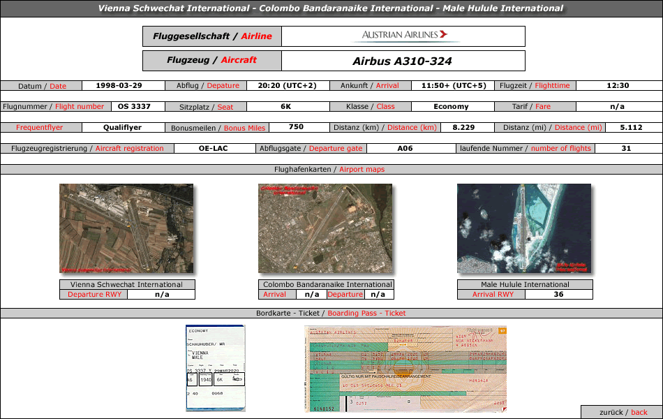Select bonus miles value 750

click(x=296, y=127)
